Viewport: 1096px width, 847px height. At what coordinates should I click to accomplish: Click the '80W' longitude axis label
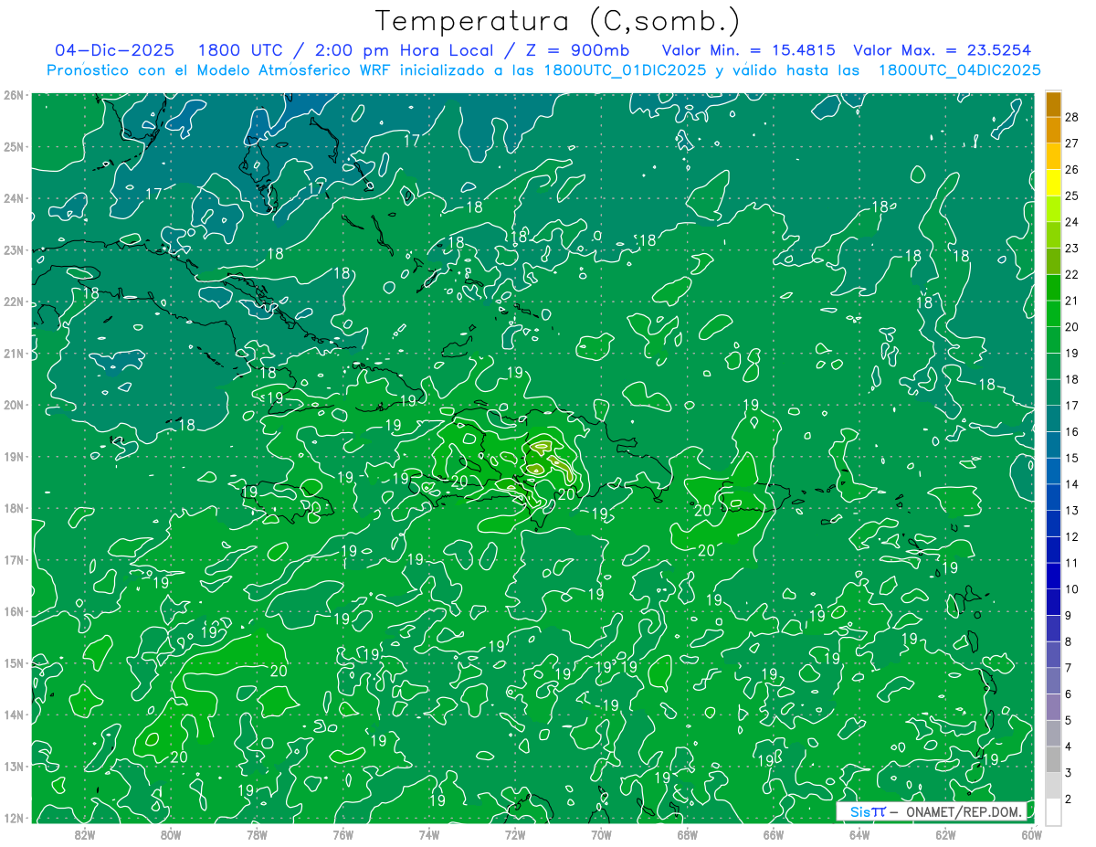[171, 833]
